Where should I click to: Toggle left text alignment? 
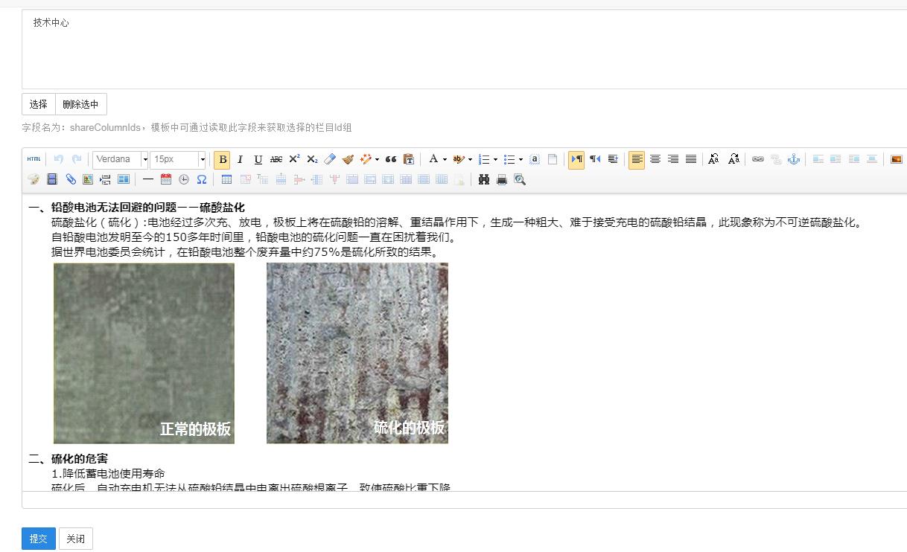[637, 159]
